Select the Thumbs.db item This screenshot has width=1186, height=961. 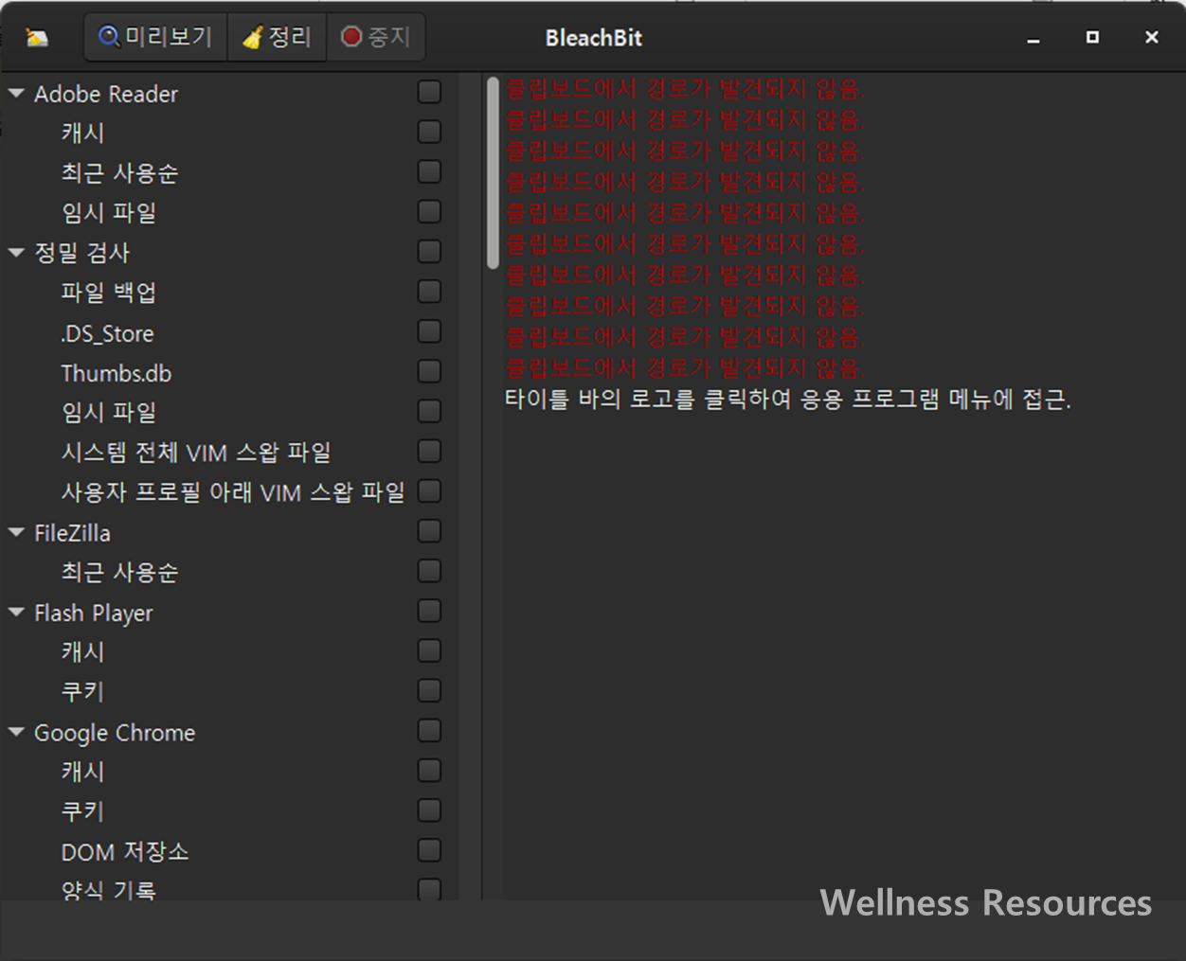[117, 373]
